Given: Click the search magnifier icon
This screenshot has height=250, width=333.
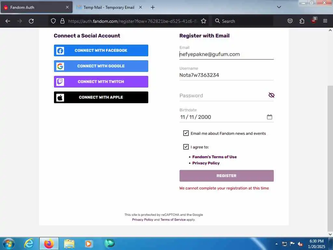Looking at the screenshot, I should 217,21.
